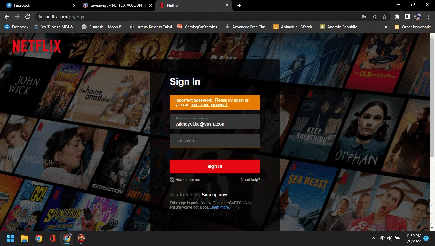Open the Facebook bookmark
The height and width of the screenshot is (246, 435).
(17, 27)
